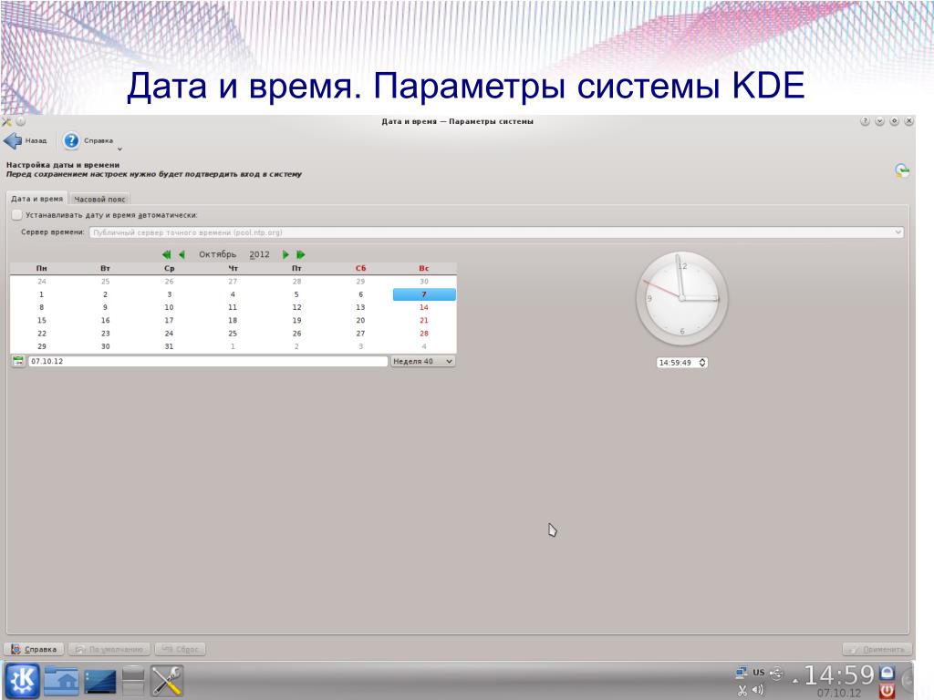Select date 12 in the calendar
934x700 pixels.
[296, 308]
